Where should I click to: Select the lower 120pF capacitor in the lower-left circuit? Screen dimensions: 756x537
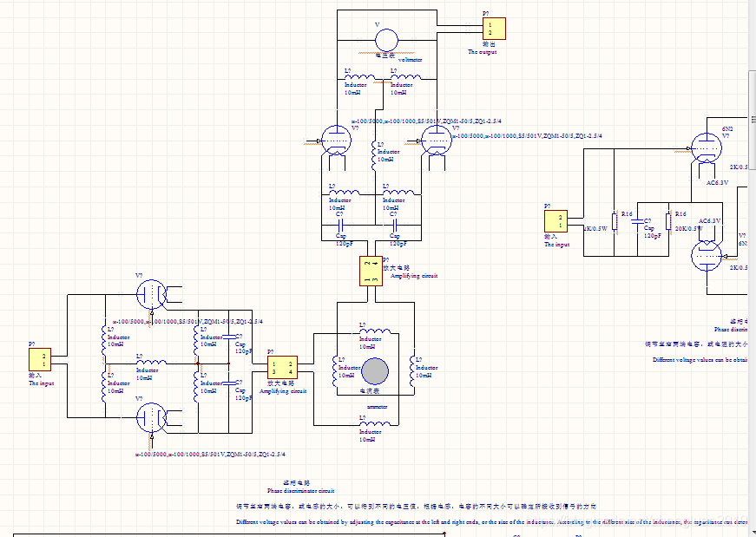tap(229, 383)
